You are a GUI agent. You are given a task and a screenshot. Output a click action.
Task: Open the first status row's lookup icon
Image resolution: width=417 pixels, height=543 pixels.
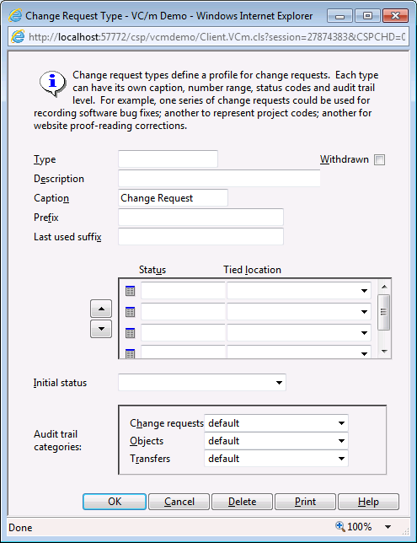[130, 291]
